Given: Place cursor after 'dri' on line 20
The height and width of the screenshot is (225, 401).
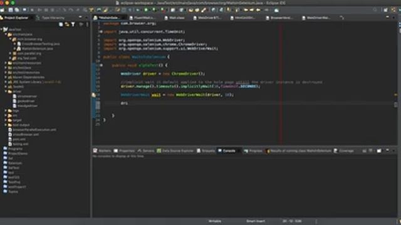Looking at the screenshot, I should [128, 103].
